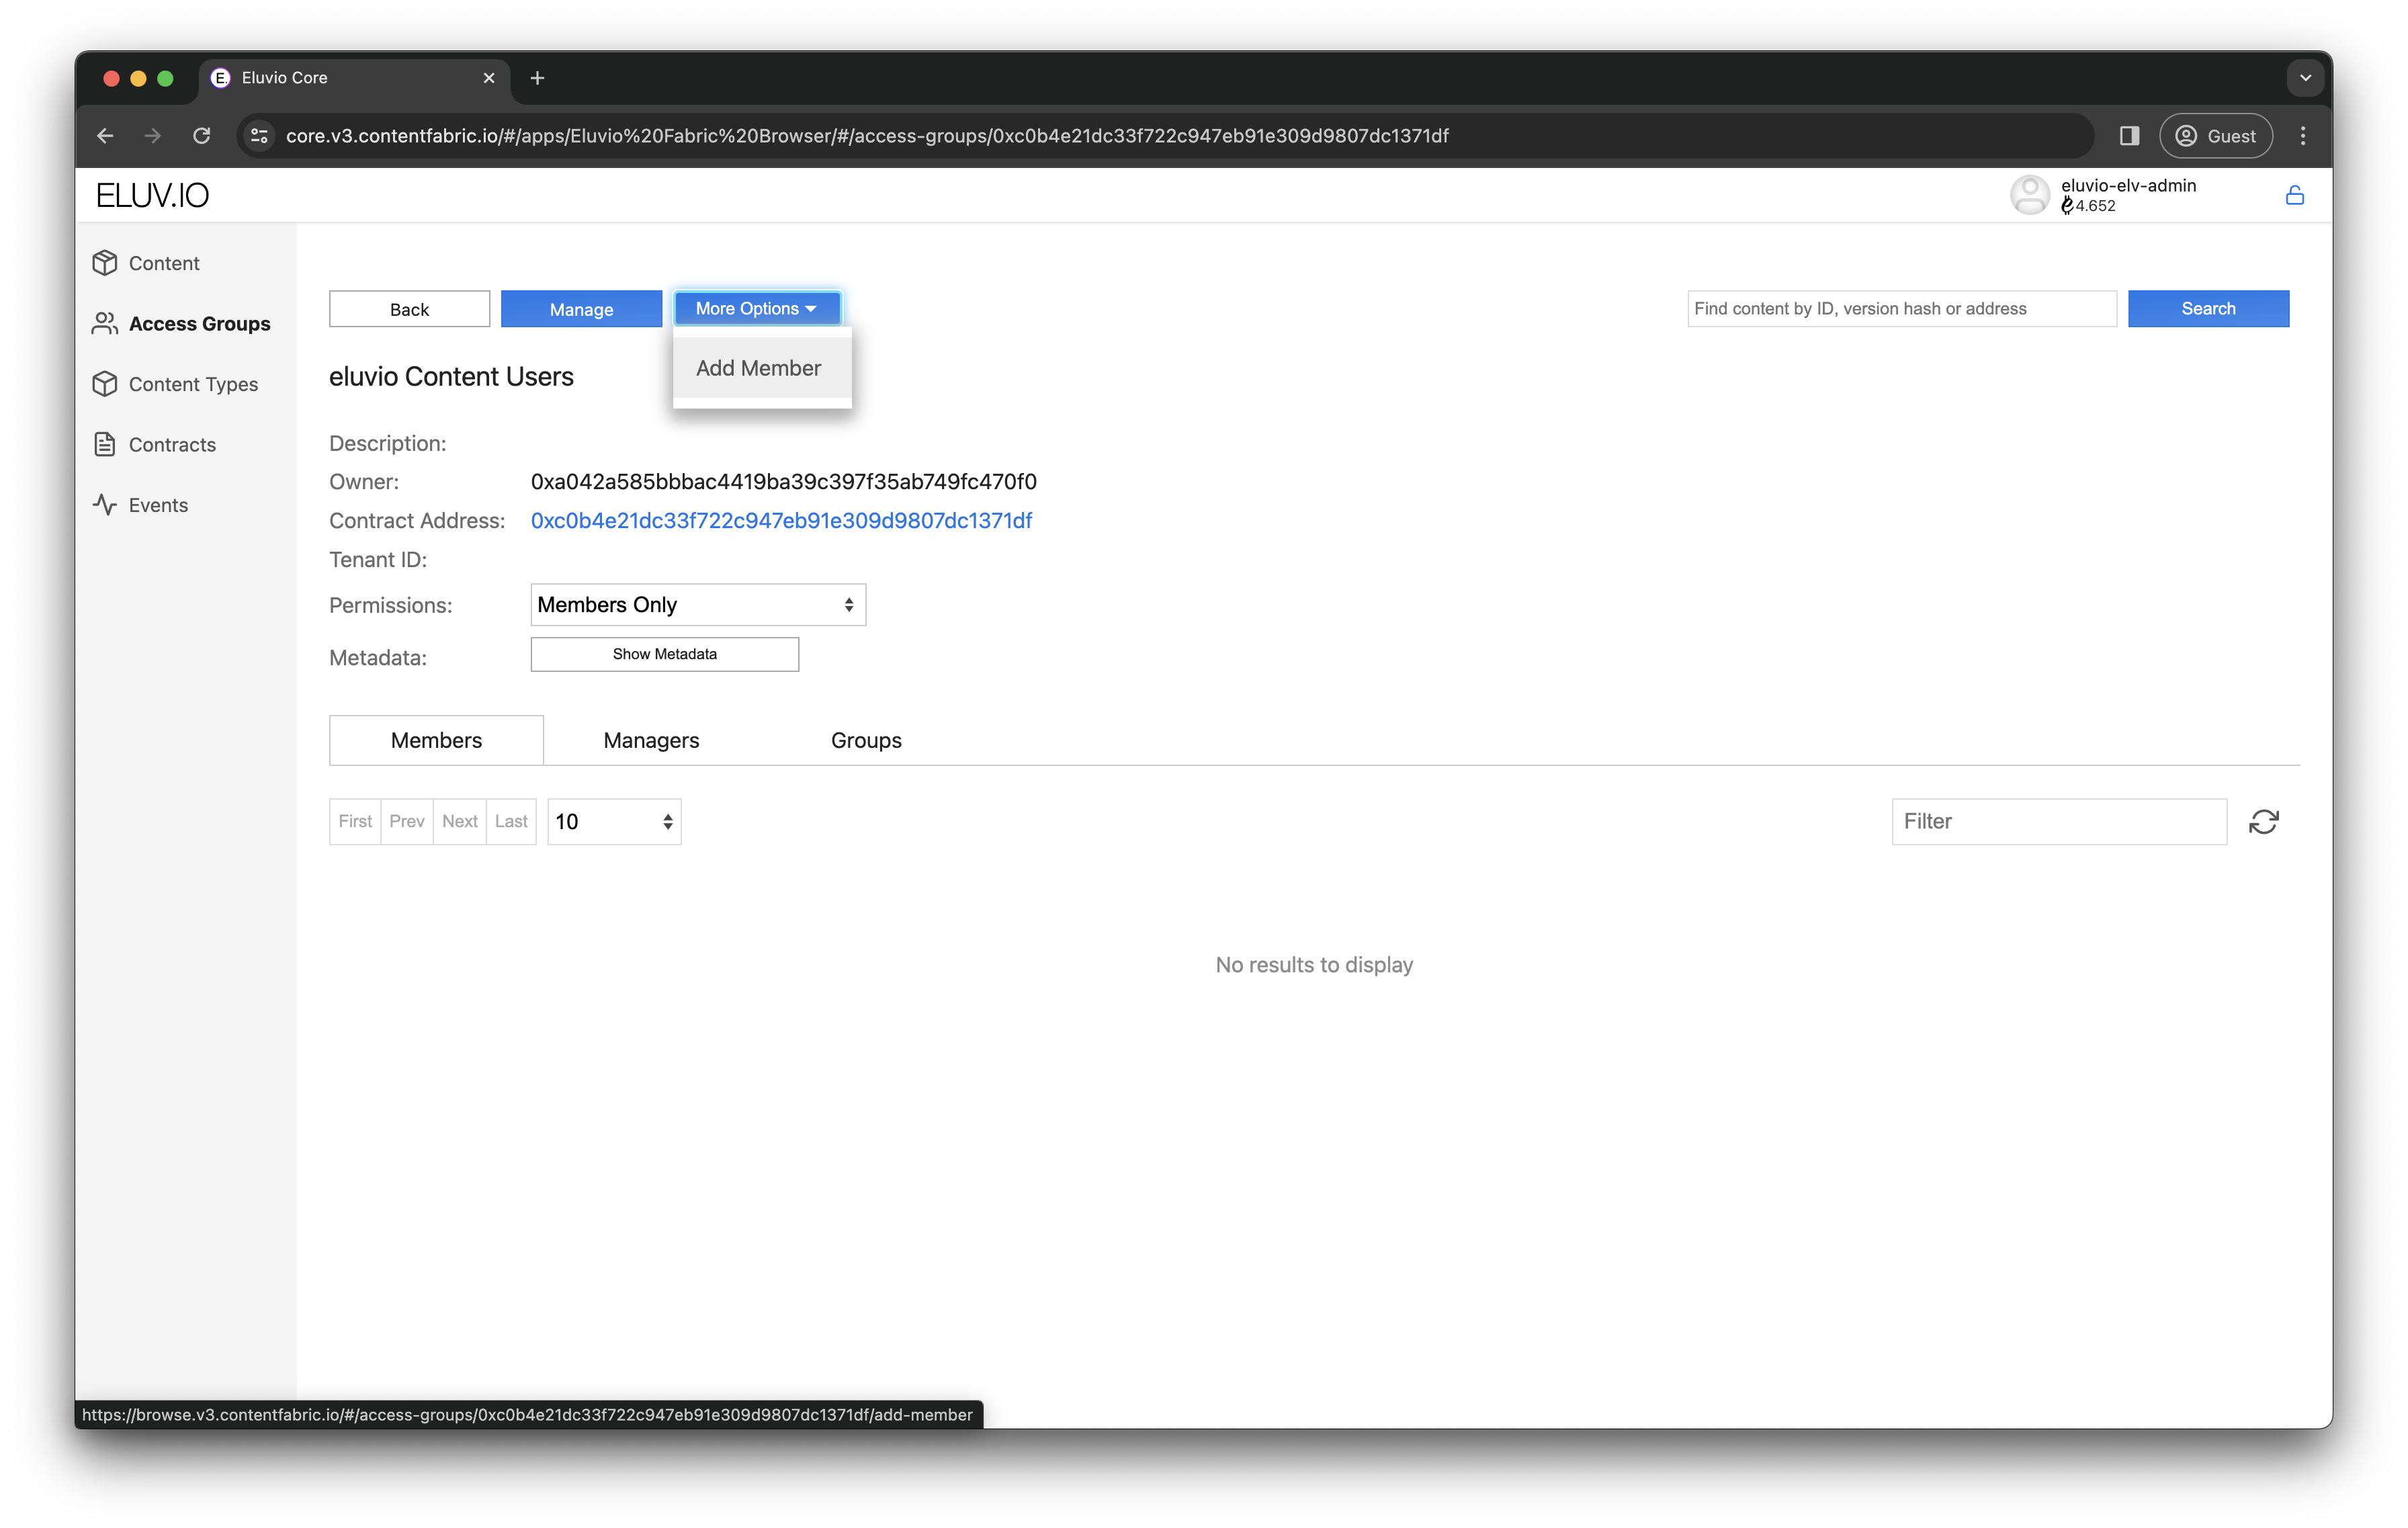Image resolution: width=2408 pixels, height=1528 pixels.
Task: Click the 4.652 balance value
Action: click(2094, 205)
